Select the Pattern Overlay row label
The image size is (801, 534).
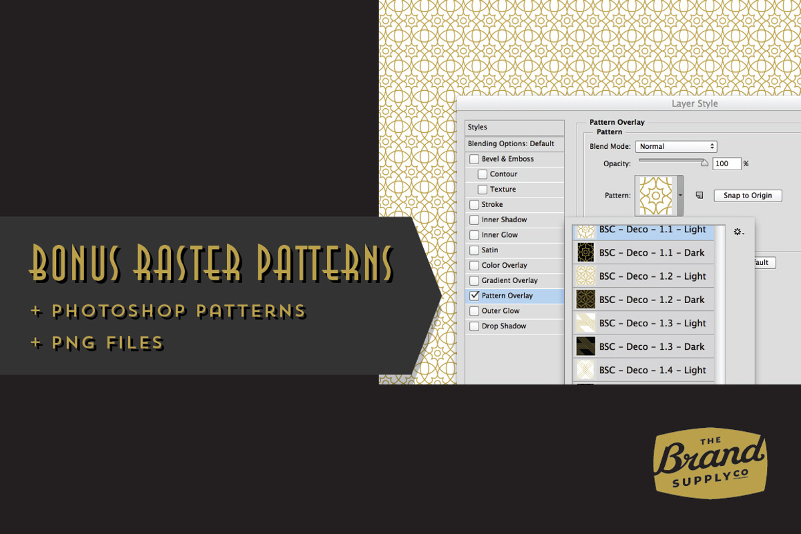click(x=507, y=296)
